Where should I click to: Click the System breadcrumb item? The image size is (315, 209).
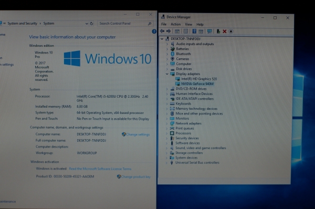[x=49, y=24]
